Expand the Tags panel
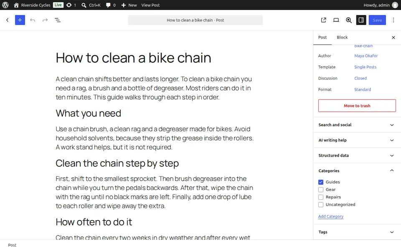 (x=357, y=232)
